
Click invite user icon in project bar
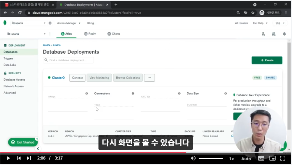pyautogui.click(x=263, y=34)
